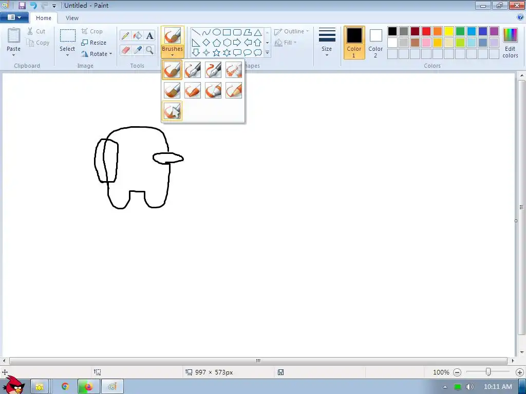Select the Right arrow shape
Screen dimensions: 526x394
pos(237,43)
